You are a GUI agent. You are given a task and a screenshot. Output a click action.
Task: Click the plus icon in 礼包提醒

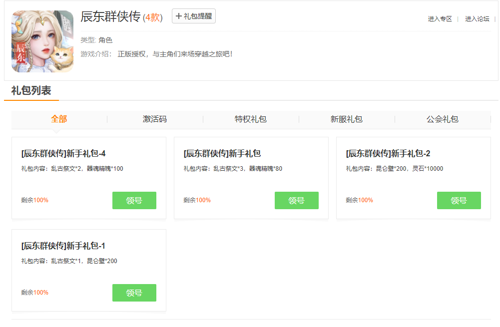pos(179,16)
